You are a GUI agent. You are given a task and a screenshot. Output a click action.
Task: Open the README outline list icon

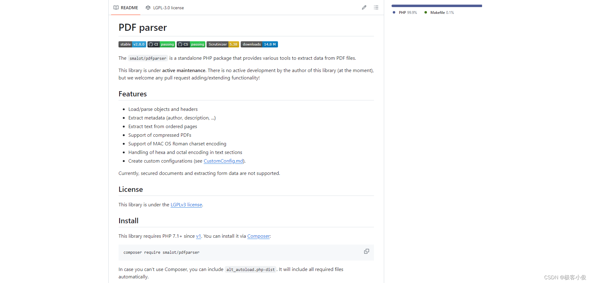tap(376, 7)
